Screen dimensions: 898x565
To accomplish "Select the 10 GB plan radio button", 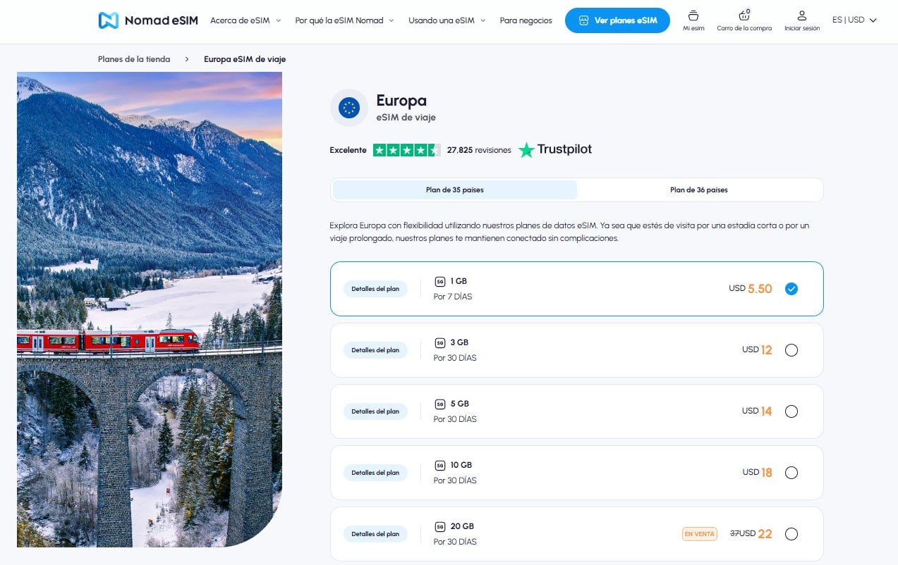I will (791, 473).
